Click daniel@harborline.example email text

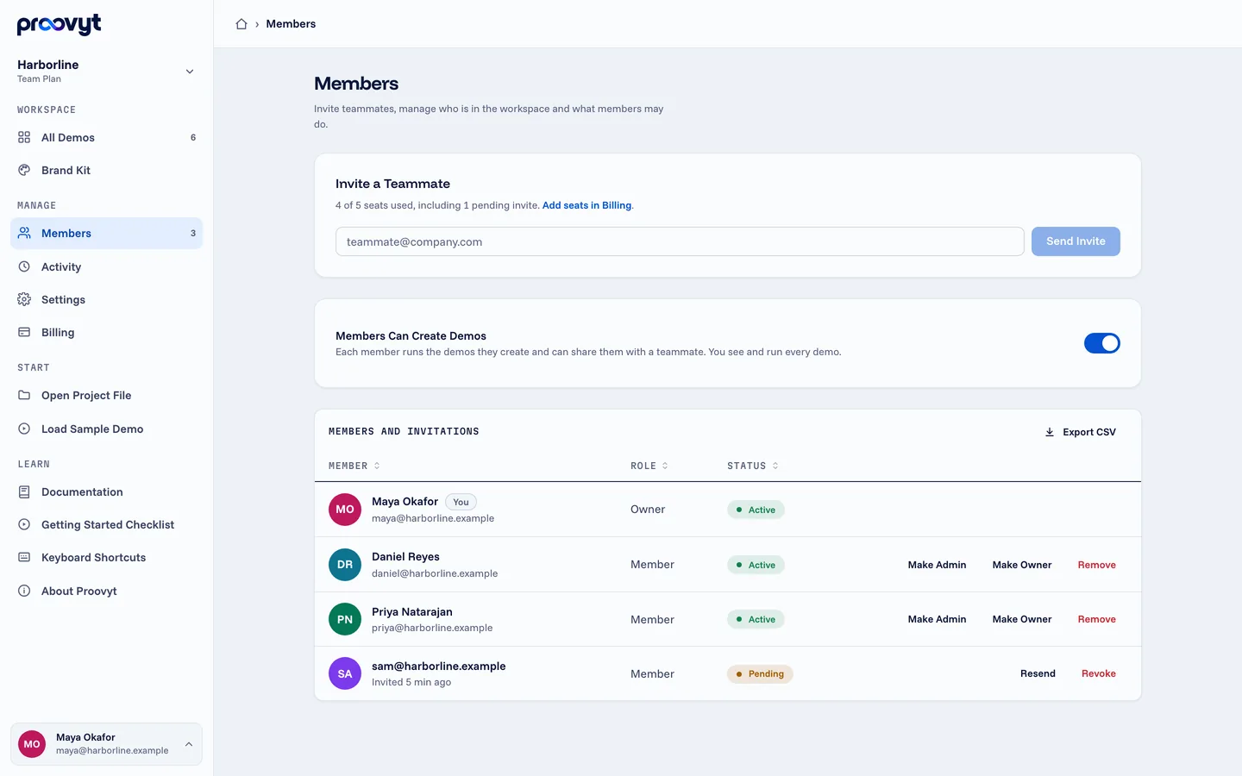[435, 573]
